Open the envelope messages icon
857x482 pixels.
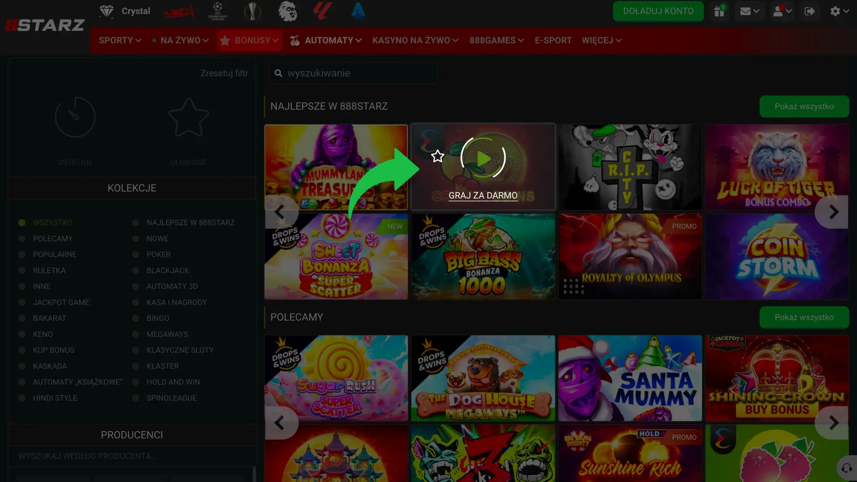click(749, 11)
